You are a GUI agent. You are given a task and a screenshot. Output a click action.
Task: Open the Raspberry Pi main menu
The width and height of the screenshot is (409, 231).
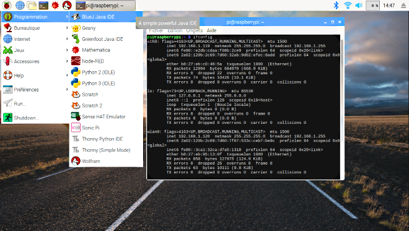[7, 5]
